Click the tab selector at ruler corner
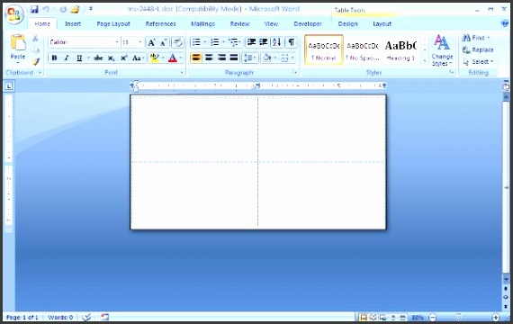Image resolution: width=513 pixels, height=324 pixels. [x=8, y=86]
